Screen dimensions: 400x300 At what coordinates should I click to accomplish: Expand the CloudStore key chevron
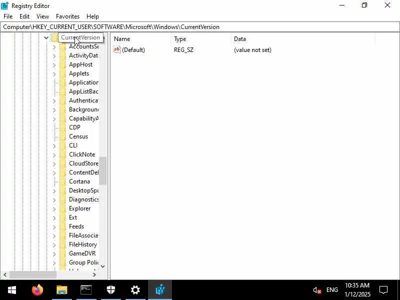[54, 164]
